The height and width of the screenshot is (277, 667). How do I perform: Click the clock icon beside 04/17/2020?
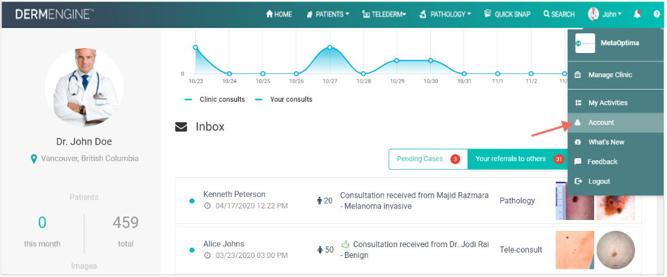tap(207, 206)
